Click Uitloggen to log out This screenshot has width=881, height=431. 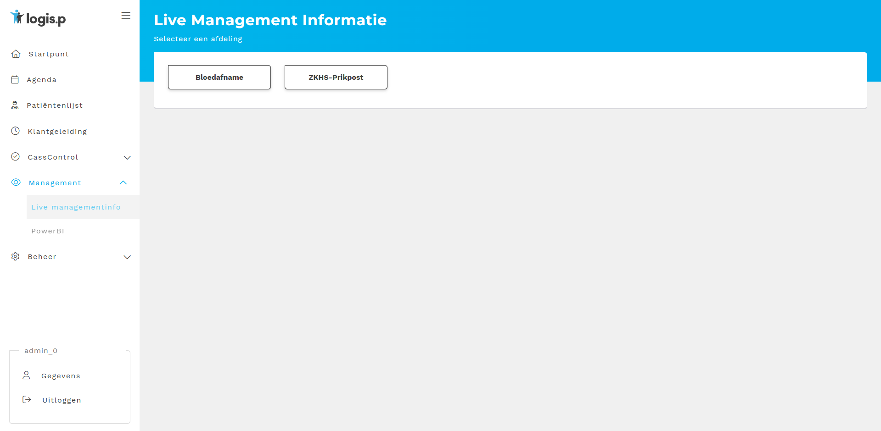(x=62, y=399)
